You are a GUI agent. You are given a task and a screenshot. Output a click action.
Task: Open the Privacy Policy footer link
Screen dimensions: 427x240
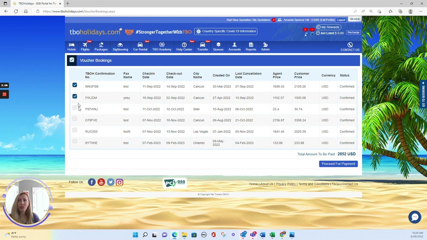[286, 184]
